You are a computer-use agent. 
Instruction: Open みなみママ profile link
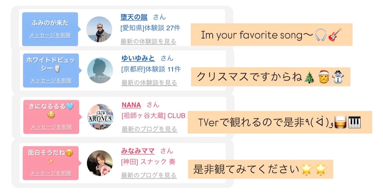click(138, 151)
